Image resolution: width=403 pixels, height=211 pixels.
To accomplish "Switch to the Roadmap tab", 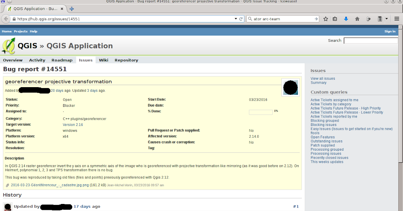I will tap(62, 60).
